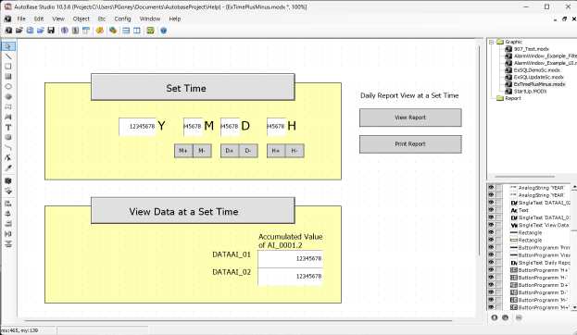Viewport: 577px width, 335px height.
Task: Click the green toolbar icon
Action: pyautogui.click(x=150, y=31)
